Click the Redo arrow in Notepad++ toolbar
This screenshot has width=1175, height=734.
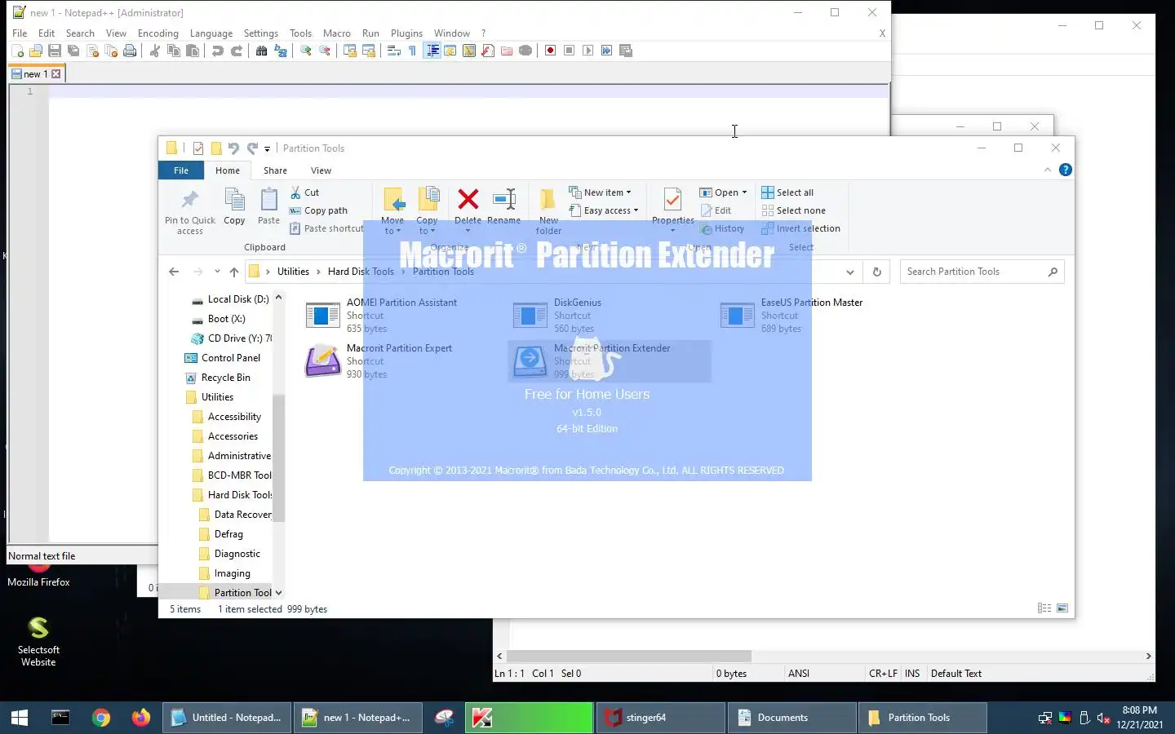click(237, 51)
